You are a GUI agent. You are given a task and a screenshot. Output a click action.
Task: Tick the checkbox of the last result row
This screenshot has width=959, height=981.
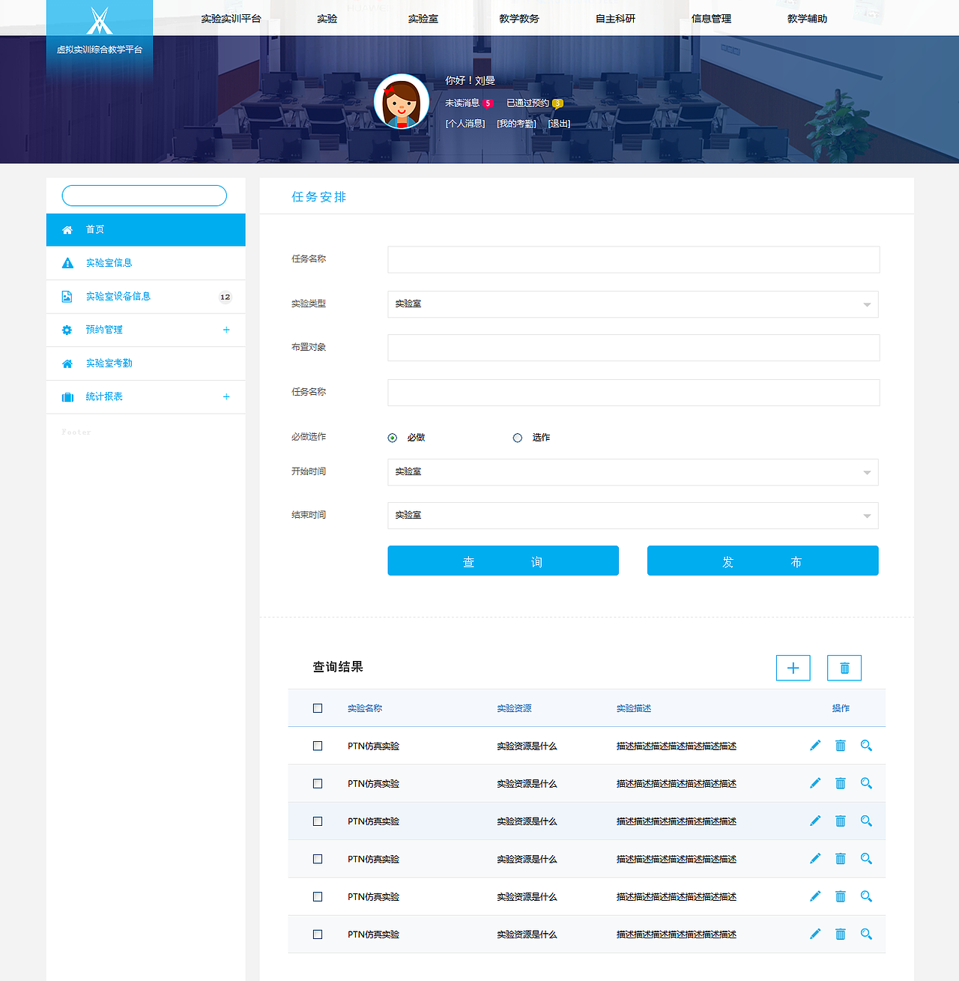318,935
